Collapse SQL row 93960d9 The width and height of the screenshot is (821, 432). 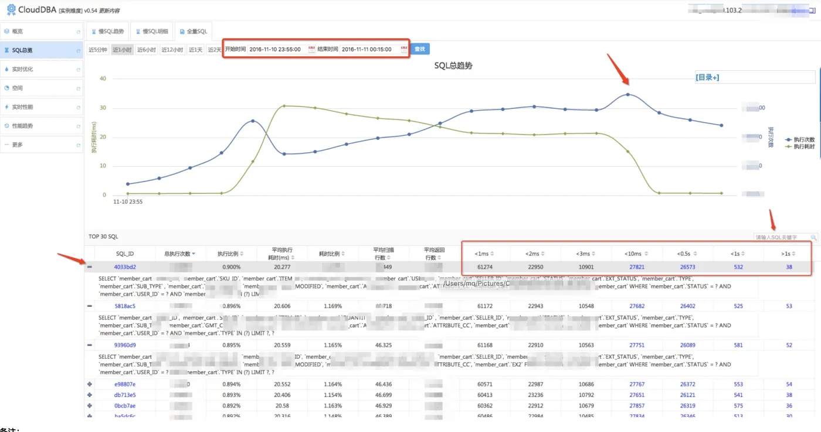coord(90,345)
